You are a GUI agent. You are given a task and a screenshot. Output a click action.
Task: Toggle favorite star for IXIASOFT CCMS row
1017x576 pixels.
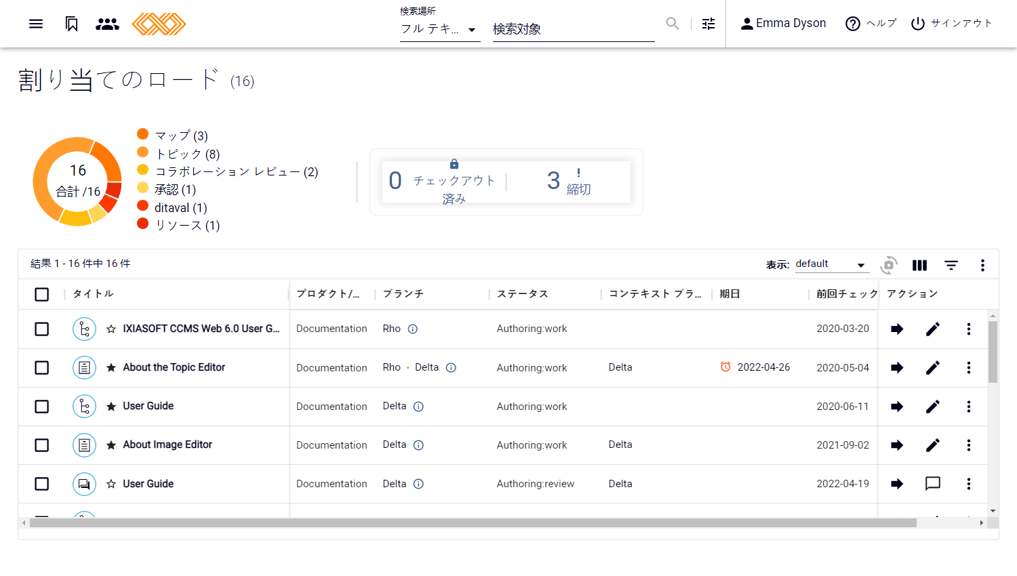click(x=111, y=329)
